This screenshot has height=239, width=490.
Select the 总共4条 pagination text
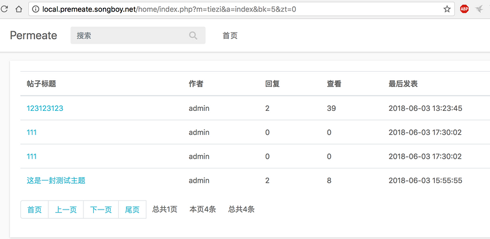[241, 210]
